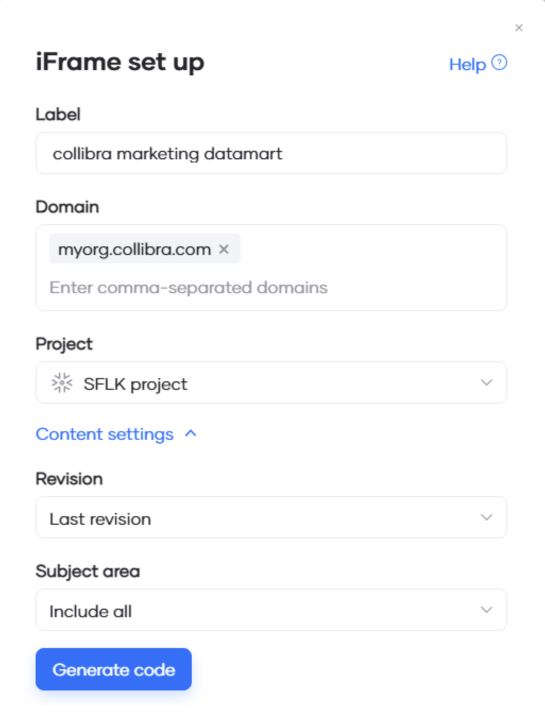Open the Revision dropdown showing Last revision
Screen dimensions: 545x717
271,517
